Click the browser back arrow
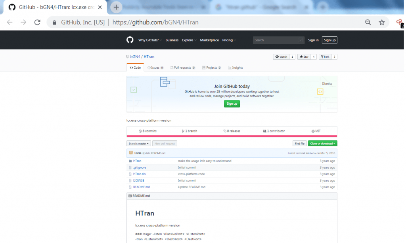406x243 pixels. 10,23
